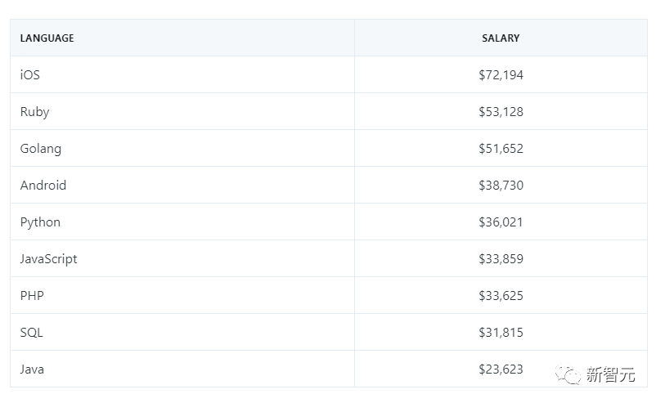The image size is (656, 403).
Task: Select the Ruby row label
Action: coord(34,112)
